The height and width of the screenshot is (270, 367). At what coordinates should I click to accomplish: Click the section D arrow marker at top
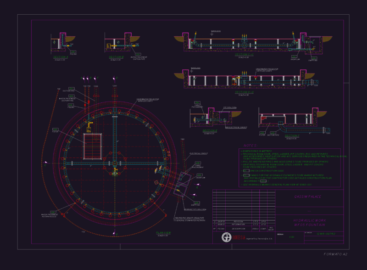pyautogui.click(x=114, y=79)
